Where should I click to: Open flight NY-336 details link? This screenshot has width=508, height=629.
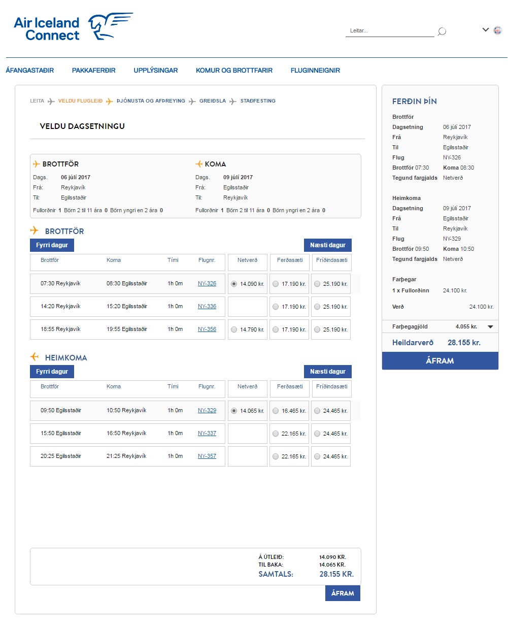207,307
